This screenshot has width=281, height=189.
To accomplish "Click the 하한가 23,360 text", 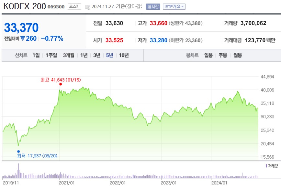I will [x=186, y=40].
